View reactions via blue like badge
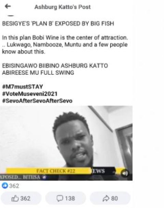The height and width of the screenshot is (208, 164). (x=5, y=186)
